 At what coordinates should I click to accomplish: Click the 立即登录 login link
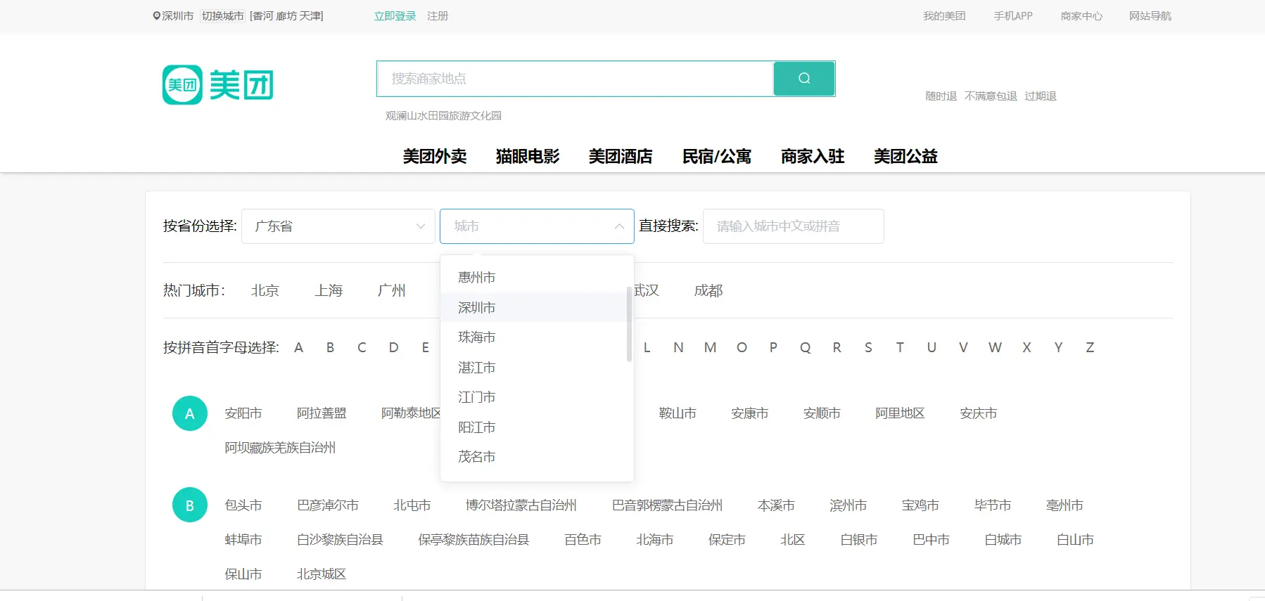point(395,16)
